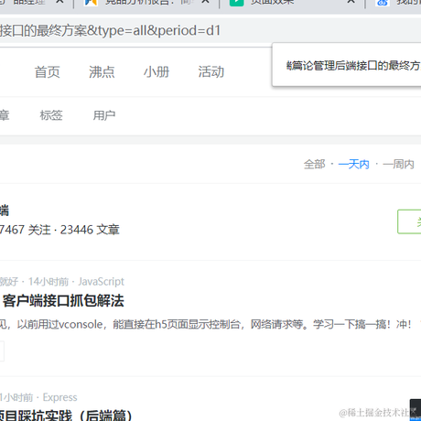Filter results by 全部 time range
421x421 pixels.
coord(314,165)
